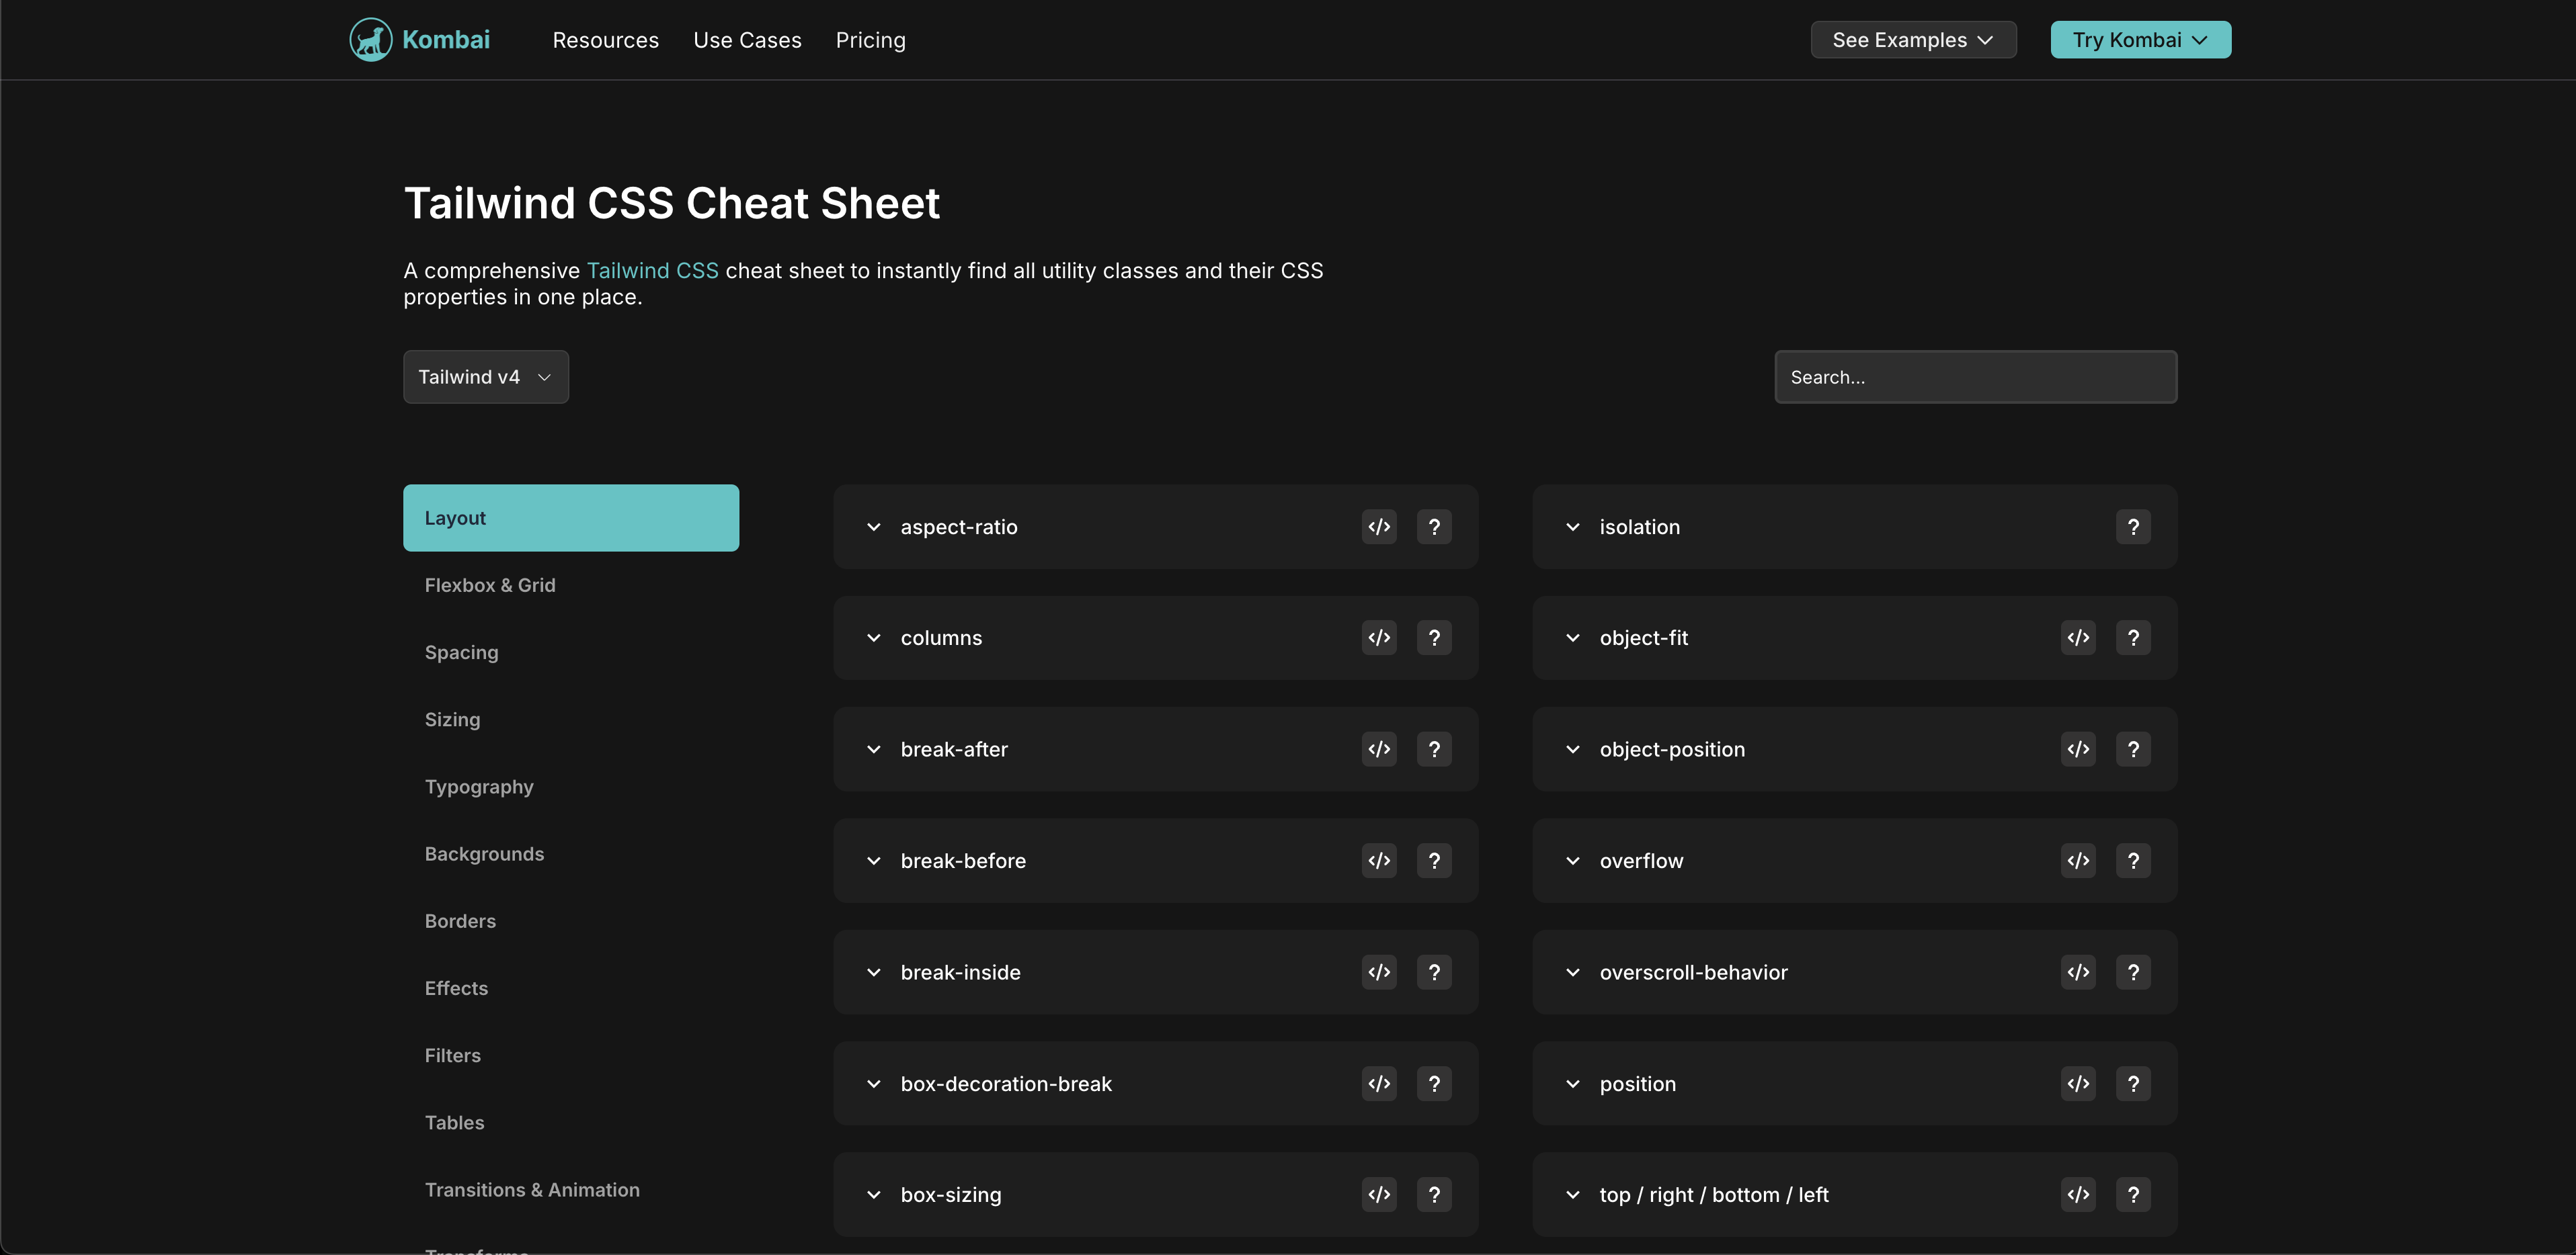Open code icon for overflow
Viewport: 2576px width, 1255px height.
[x=2078, y=861]
